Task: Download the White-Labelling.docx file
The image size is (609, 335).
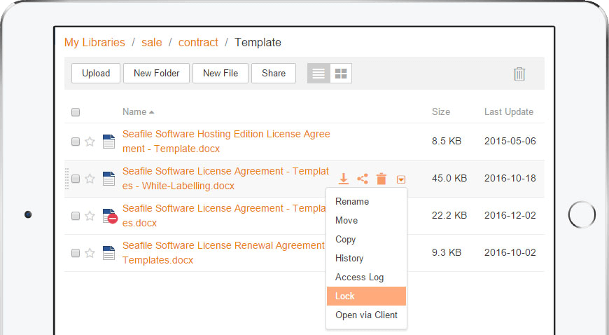Action: (343, 179)
